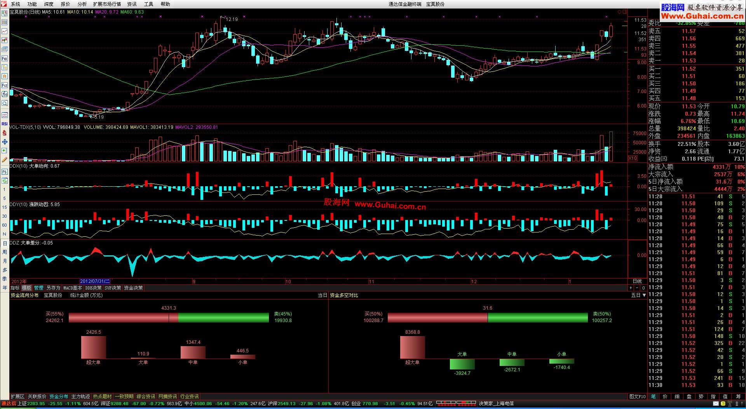Open the F10 company info icon

[x=5, y=58]
